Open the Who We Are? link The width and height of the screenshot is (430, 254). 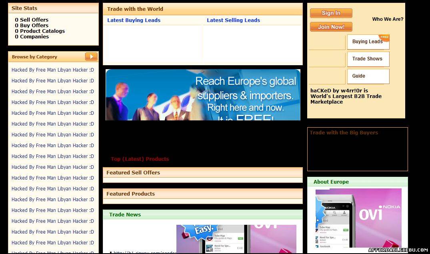point(388,19)
